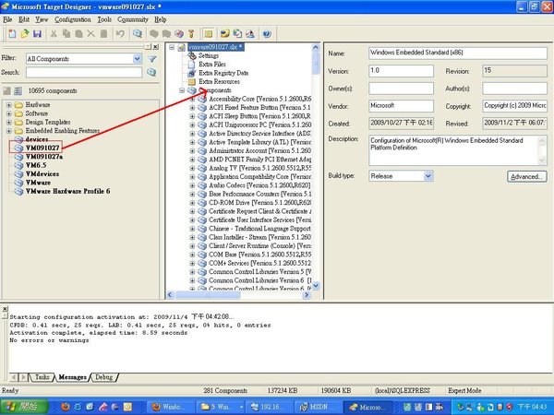Click the gray square icon beside component count
The width and height of the screenshot is (554, 415).
[x=6, y=91]
